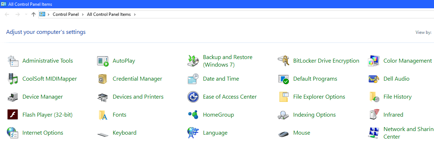The height and width of the screenshot is (144, 434).
Task: Open the Date and Time link
Action: tap(221, 79)
